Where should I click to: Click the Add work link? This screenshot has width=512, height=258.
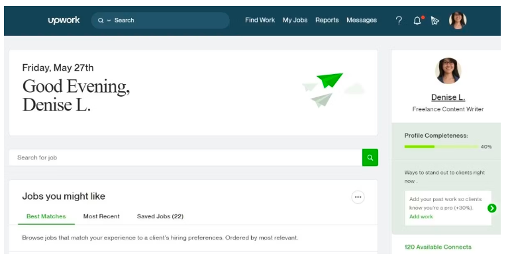[421, 216]
